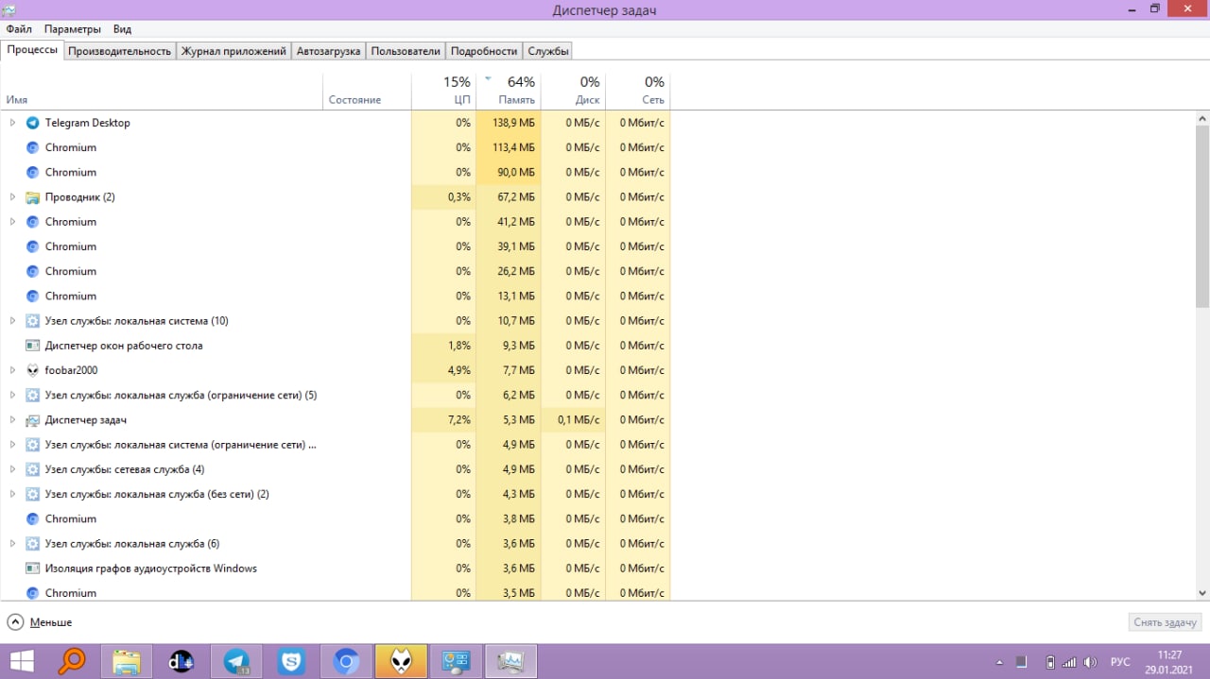Screen dimensions: 1210x679
Task: Expand Узел службы: локальная служба (6)
Action: [x=12, y=543]
